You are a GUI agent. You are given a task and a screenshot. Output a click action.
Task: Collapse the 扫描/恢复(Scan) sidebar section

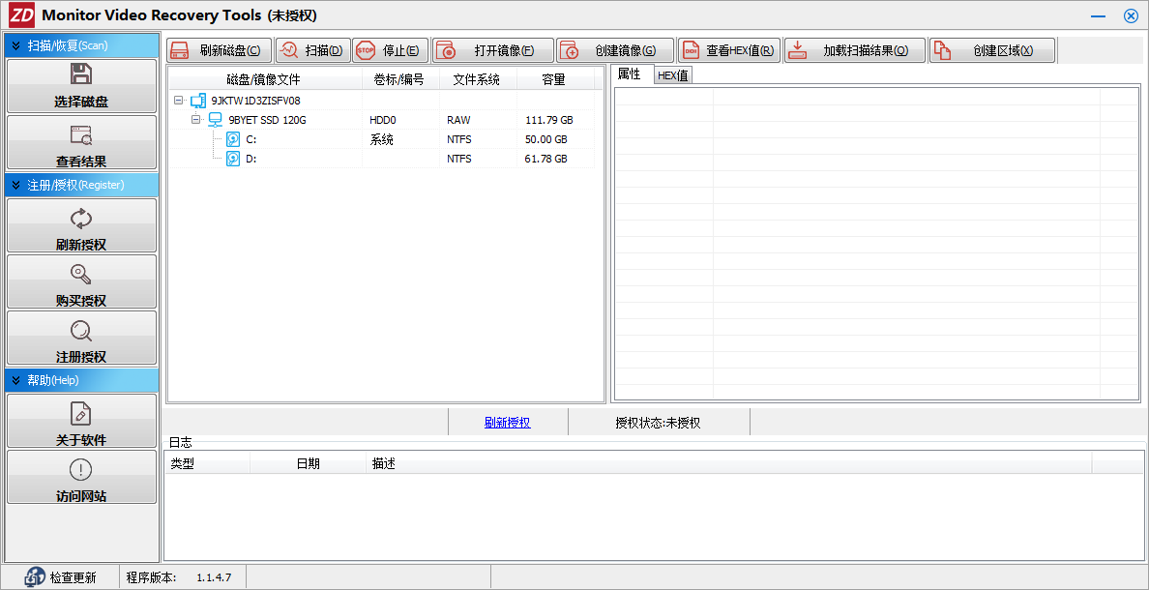[x=16, y=45]
